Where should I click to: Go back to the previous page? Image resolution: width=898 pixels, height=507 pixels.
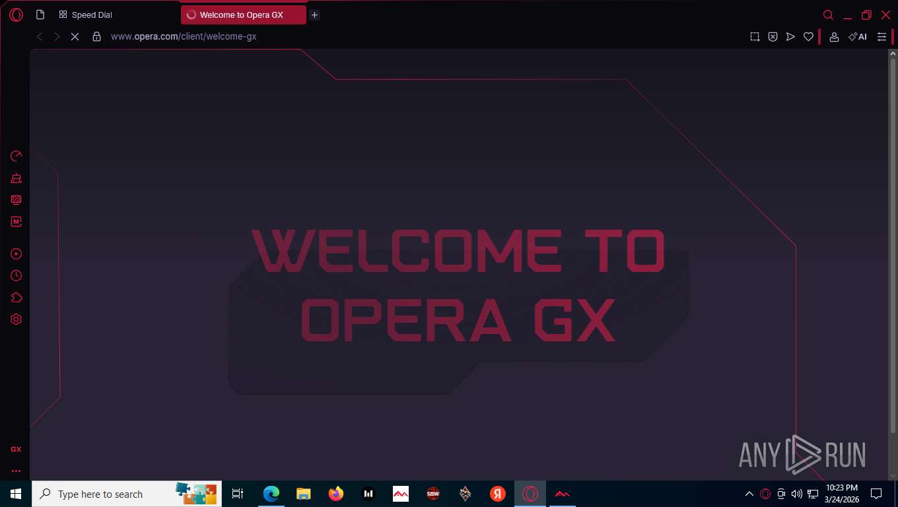(x=40, y=37)
